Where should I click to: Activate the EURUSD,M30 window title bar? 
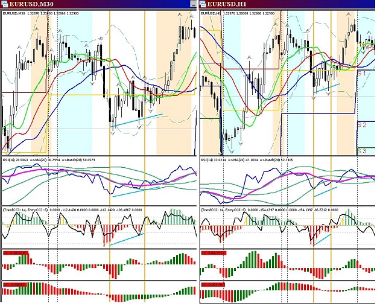click(x=98, y=4)
